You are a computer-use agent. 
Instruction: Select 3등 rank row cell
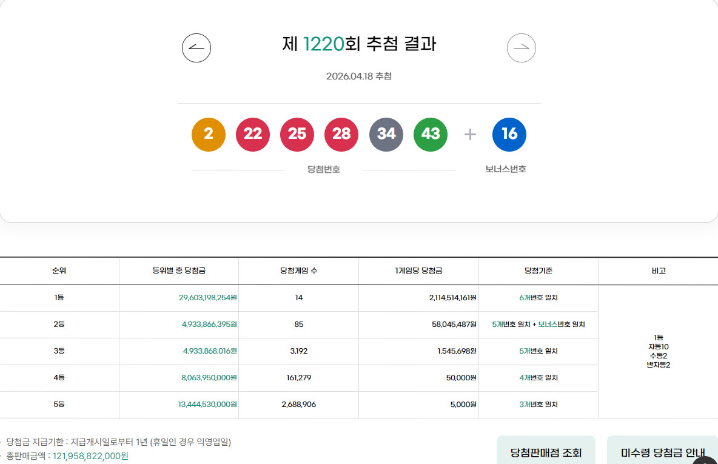coord(59,351)
